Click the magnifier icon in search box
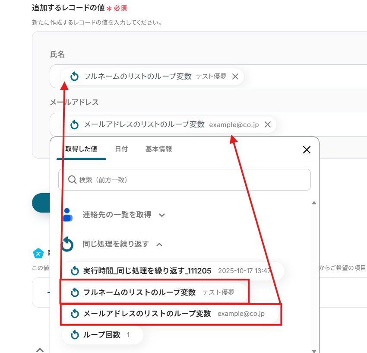Image resolution: width=367 pixels, height=353 pixels. (x=72, y=180)
